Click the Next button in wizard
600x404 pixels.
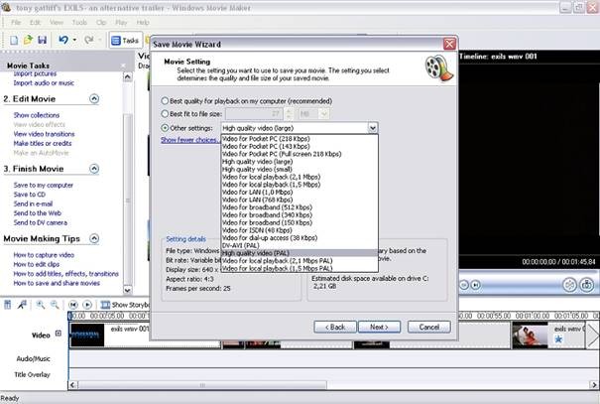pos(379,327)
